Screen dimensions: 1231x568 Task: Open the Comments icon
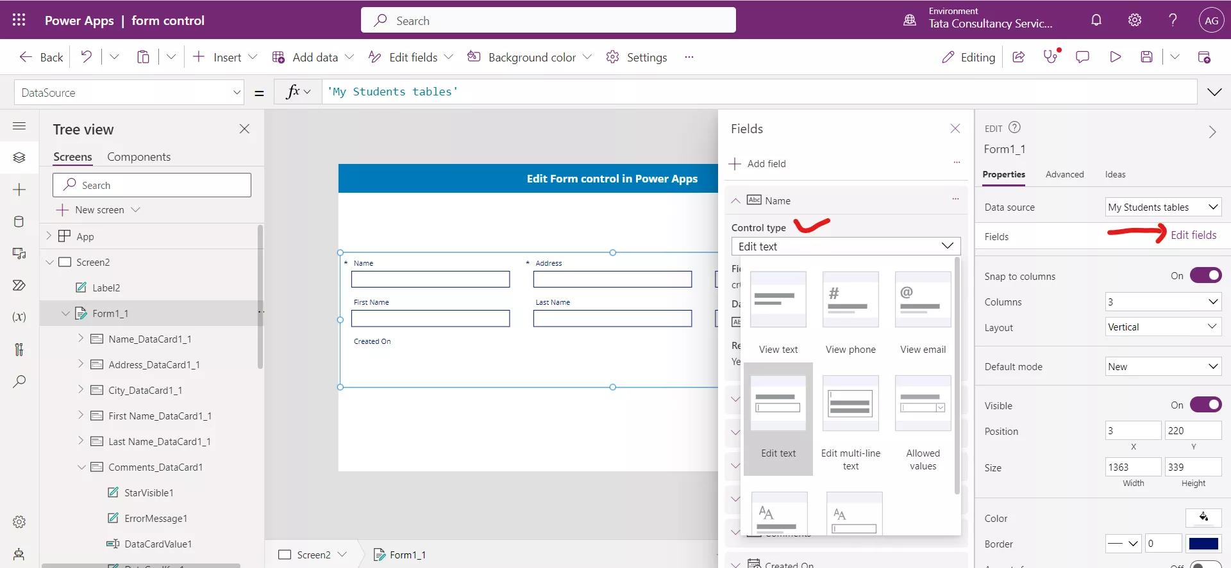[x=1082, y=57]
